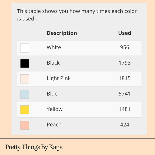
Task: Choose the Blue color swatch
Action: tap(25, 94)
